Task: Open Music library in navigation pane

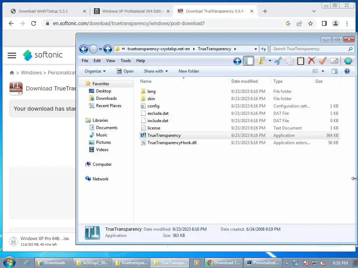Action: click(102, 135)
